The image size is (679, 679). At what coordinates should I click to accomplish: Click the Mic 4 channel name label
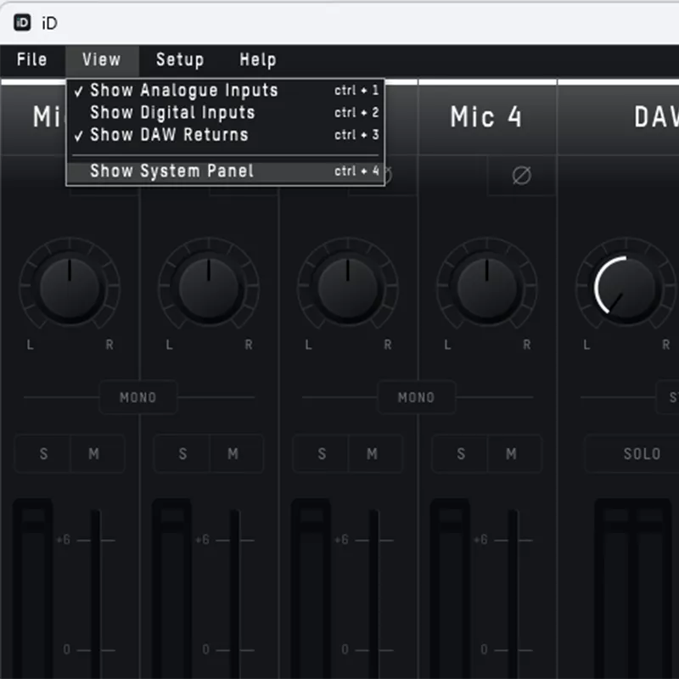(486, 117)
